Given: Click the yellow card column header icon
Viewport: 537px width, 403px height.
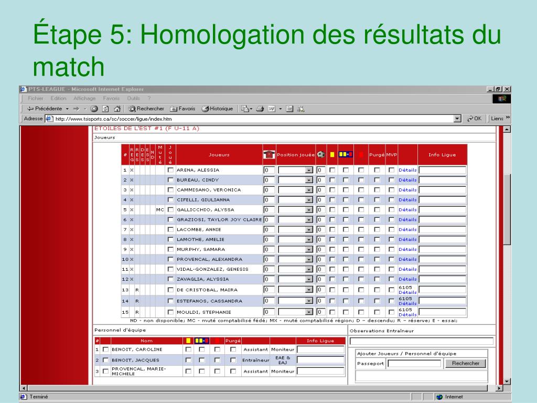Looking at the screenshot, I should point(332,155).
